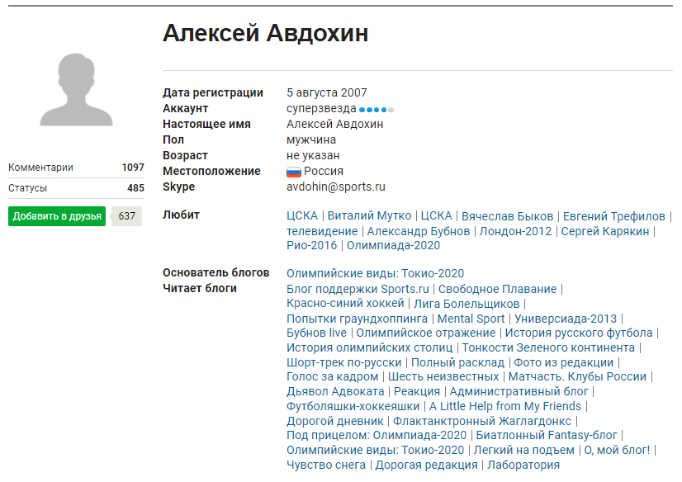
Task: Open the телевидение tag link
Action: pos(322,231)
